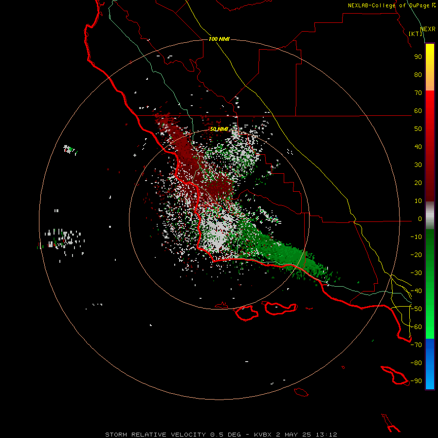Click the '13:12' time in caption
The height and width of the screenshot is (438, 438).
click(x=326, y=435)
